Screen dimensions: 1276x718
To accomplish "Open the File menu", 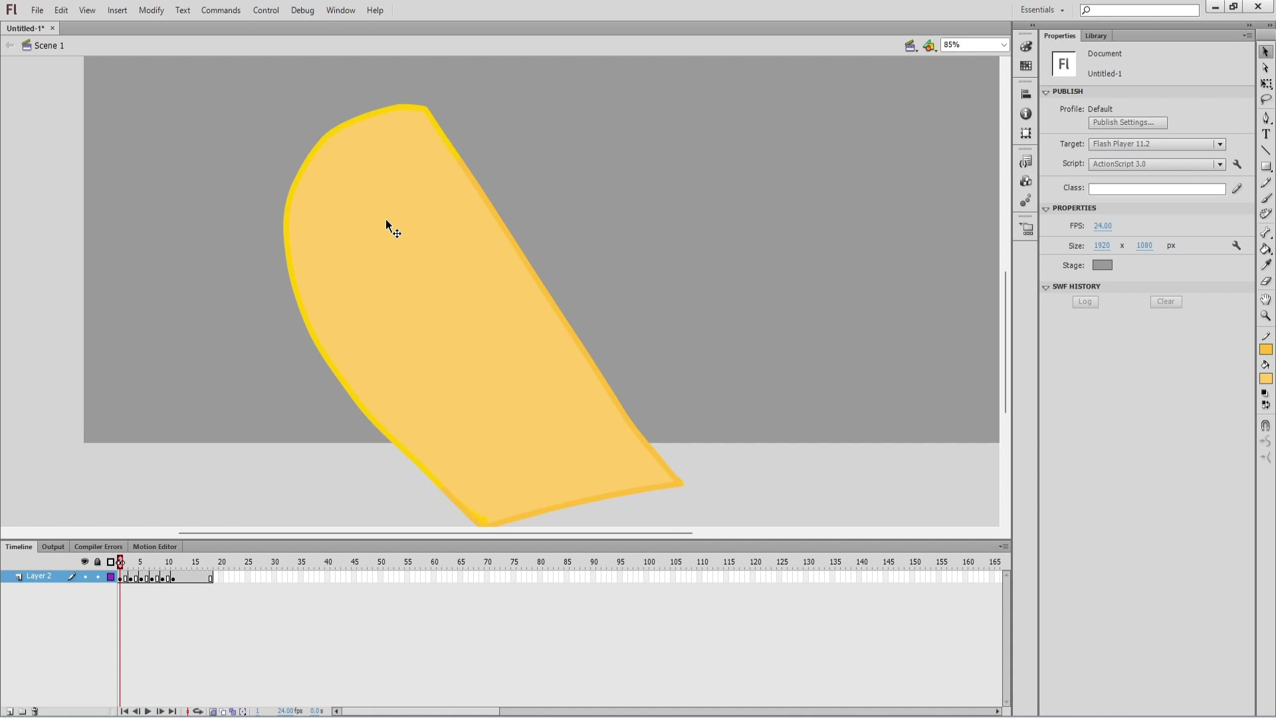I will pos(37,10).
